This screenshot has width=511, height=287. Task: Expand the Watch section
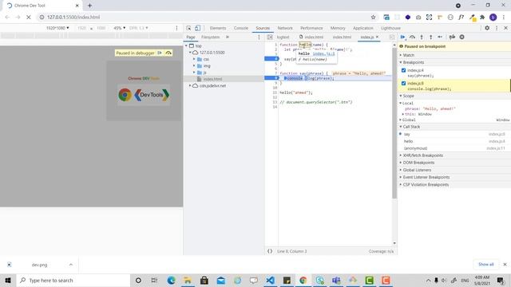point(408,55)
